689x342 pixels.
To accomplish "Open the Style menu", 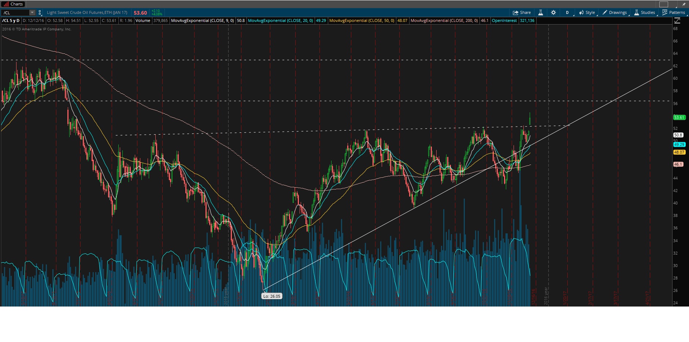I will [587, 12].
